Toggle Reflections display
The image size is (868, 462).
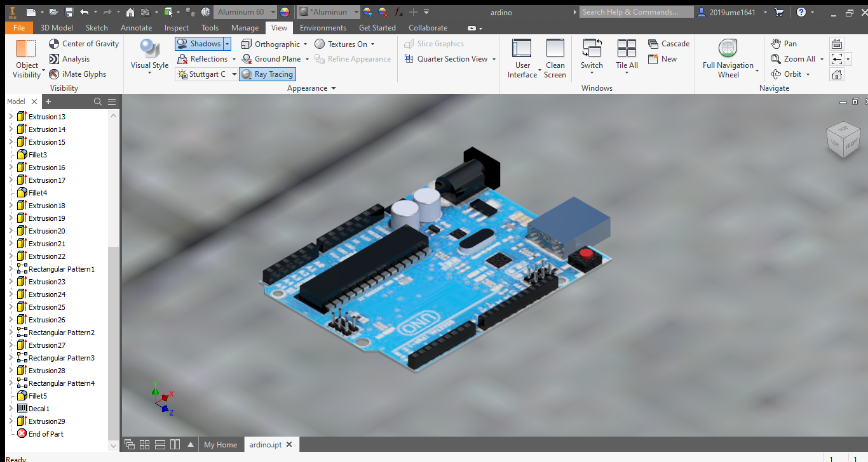tap(202, 59)
